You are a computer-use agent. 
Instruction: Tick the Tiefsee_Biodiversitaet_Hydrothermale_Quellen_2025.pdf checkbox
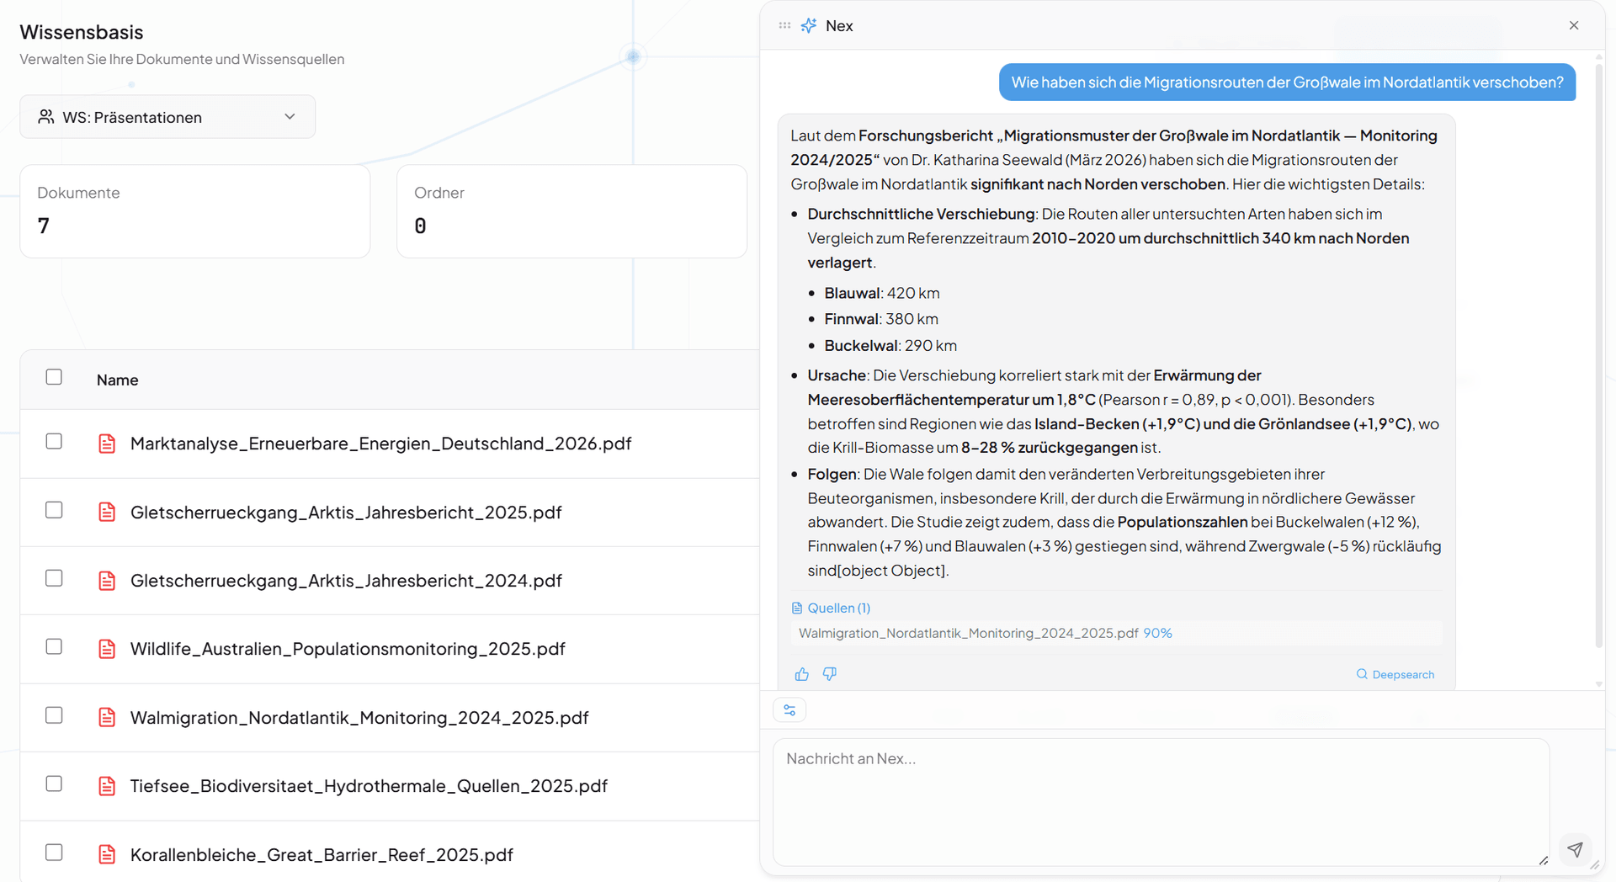(54, 784)
